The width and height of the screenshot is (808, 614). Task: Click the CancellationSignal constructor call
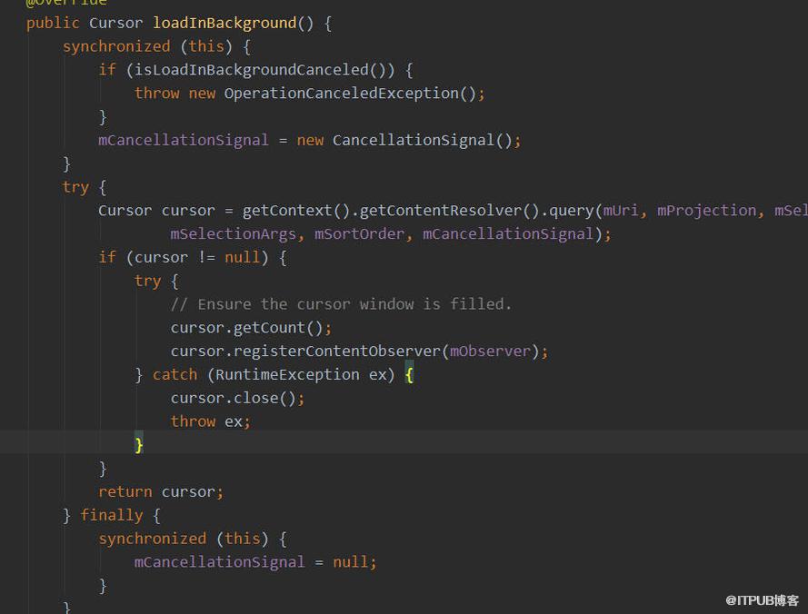(414, 140)
